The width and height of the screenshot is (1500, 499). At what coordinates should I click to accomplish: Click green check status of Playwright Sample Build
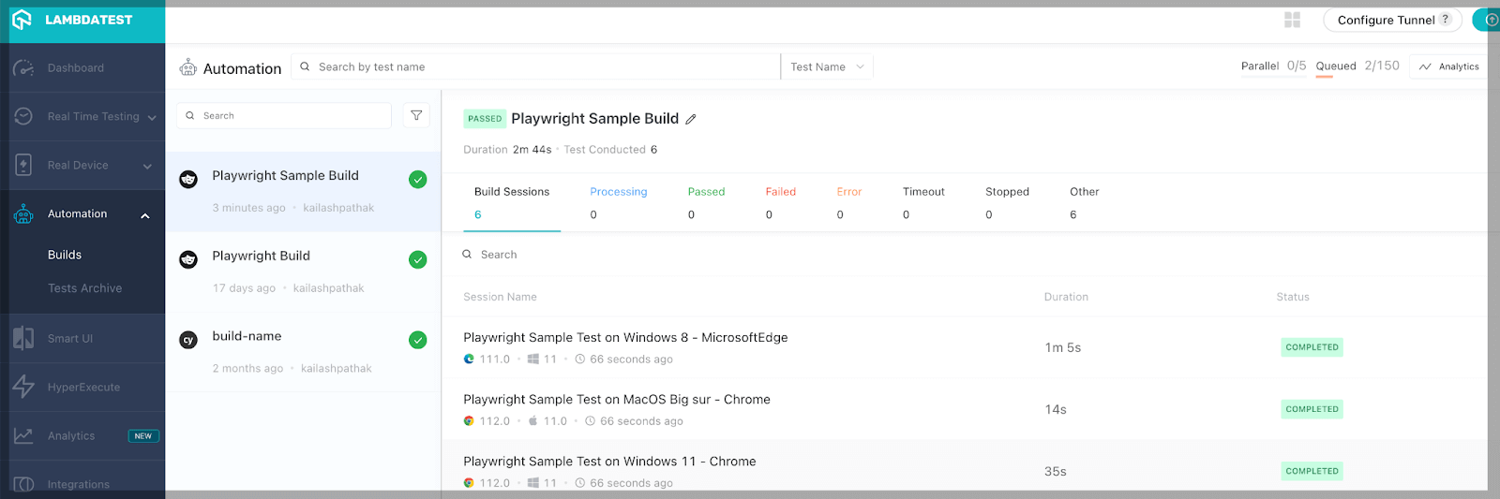[418, 180]
